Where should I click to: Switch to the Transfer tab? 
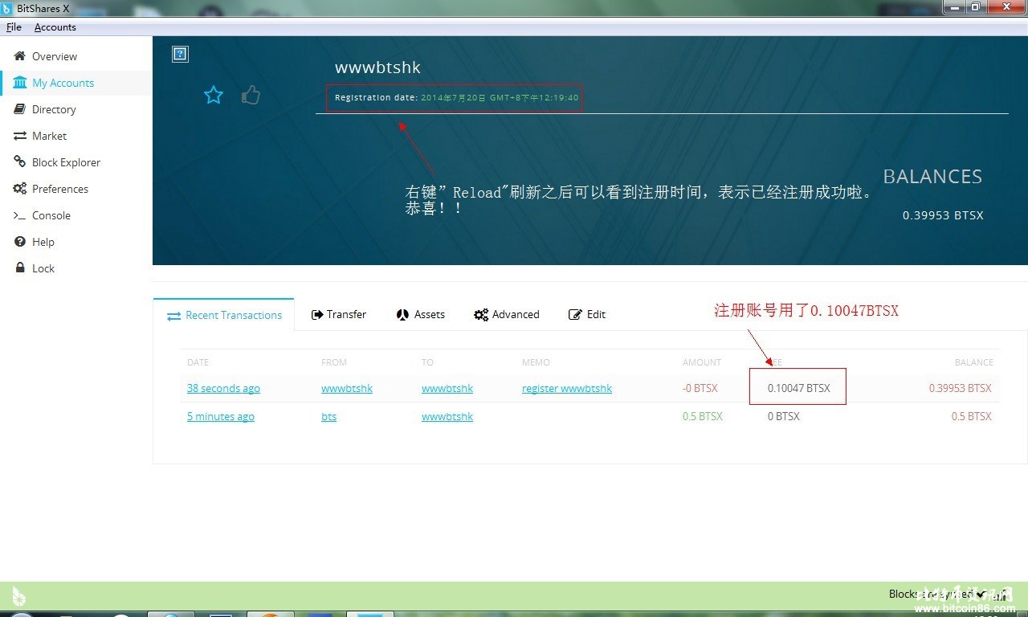338,314
